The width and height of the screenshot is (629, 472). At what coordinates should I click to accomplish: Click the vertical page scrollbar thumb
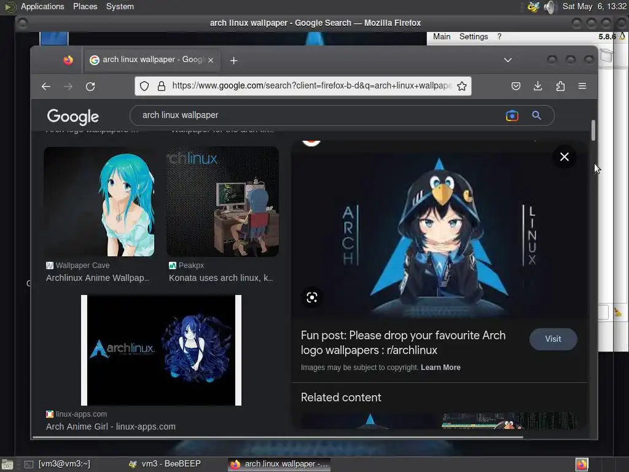(593, 130)
